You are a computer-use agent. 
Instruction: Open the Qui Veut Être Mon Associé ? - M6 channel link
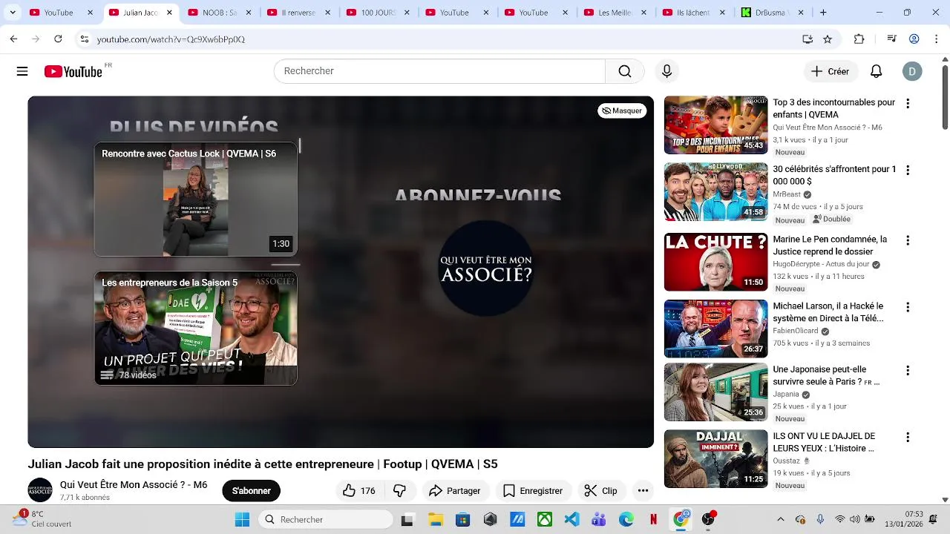(x=134, y=485)
